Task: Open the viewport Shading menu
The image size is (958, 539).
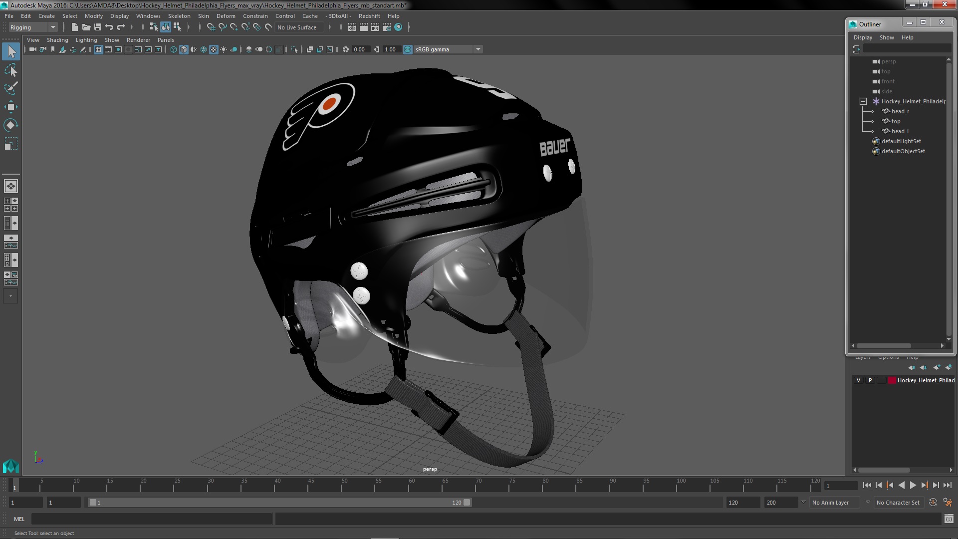Action: (57, 40)
